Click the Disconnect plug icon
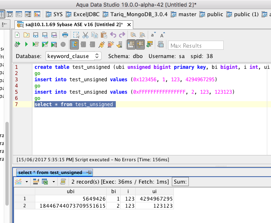The width and height of the screenshot is (271, 223). (111, 44)
